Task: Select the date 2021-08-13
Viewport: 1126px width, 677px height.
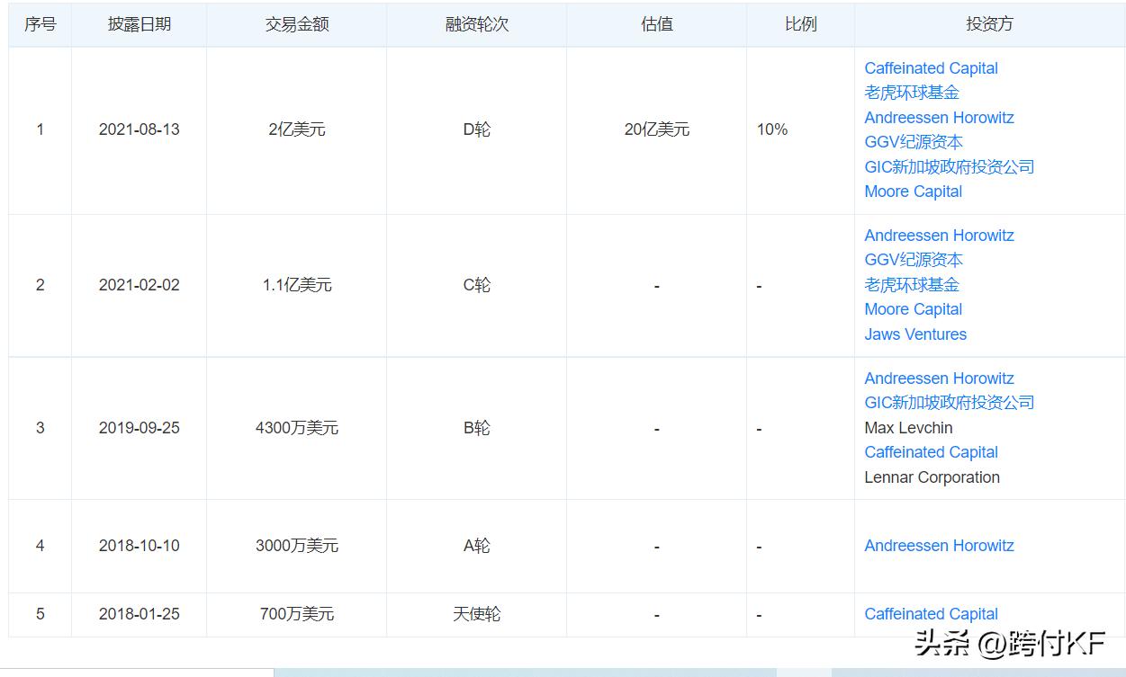Action: point(139,129)
